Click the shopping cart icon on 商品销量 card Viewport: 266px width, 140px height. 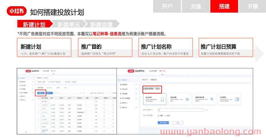click(187, 99)
